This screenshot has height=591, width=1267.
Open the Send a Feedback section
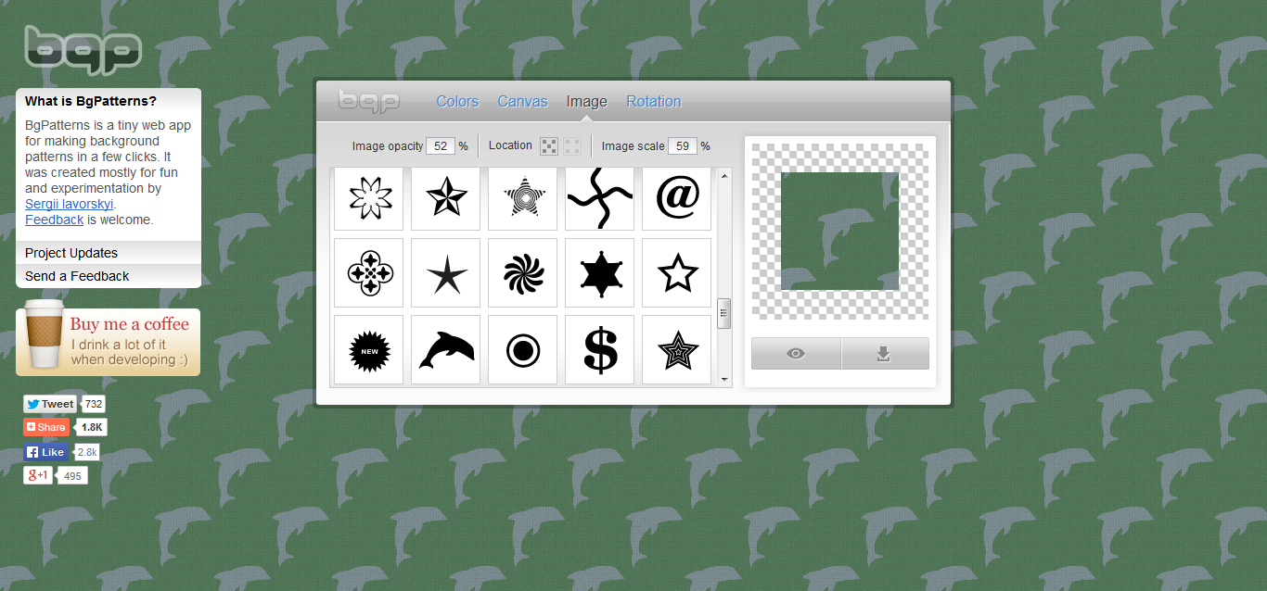pos(76,275)
